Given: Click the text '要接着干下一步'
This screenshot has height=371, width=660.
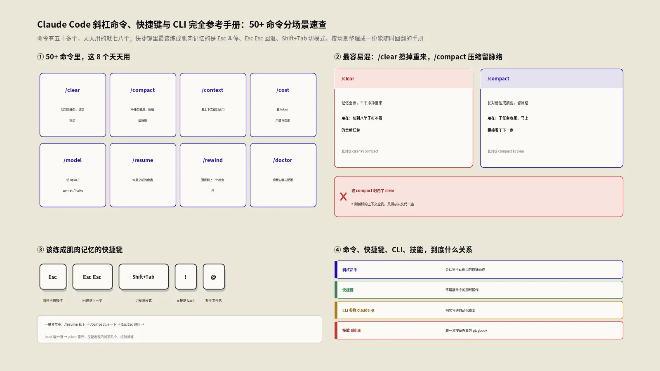Looking at the screenshot, I should pyautogui.click(x=500, y=130).
